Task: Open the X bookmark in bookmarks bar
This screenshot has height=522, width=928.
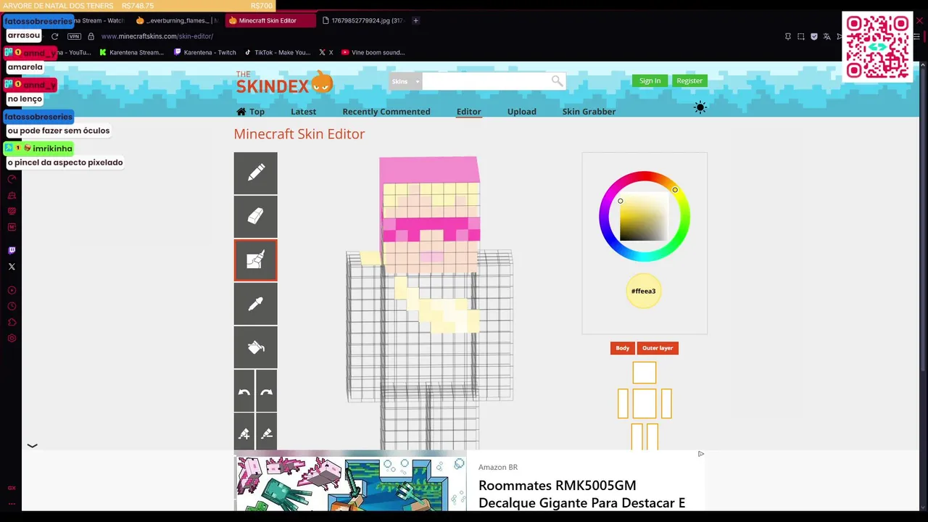Action: pyautogui.click(x=326, y=52)
